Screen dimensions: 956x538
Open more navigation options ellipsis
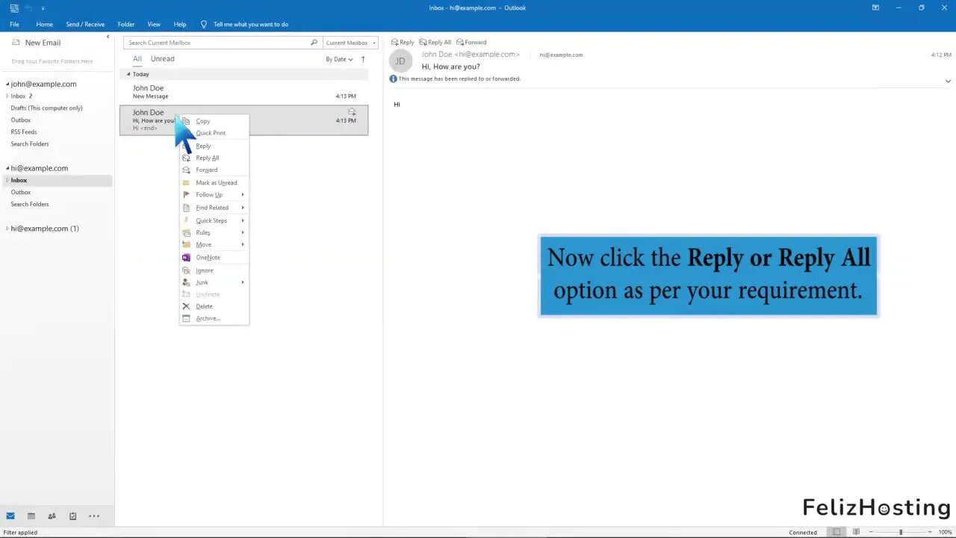pos(94,516)
